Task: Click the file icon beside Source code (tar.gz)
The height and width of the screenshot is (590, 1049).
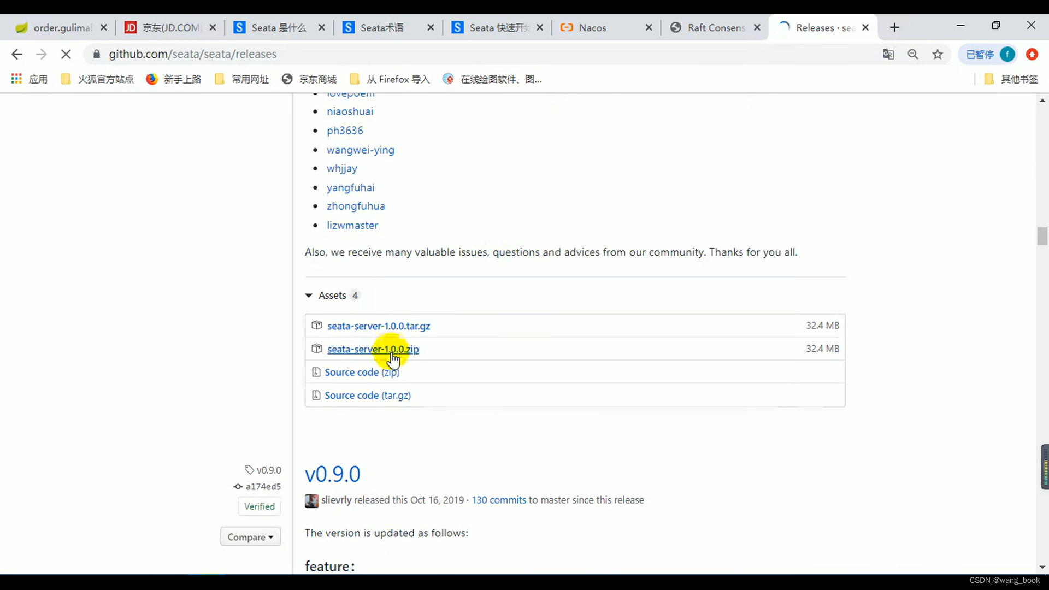Action: pyautogui.click(x=316, y=395)
